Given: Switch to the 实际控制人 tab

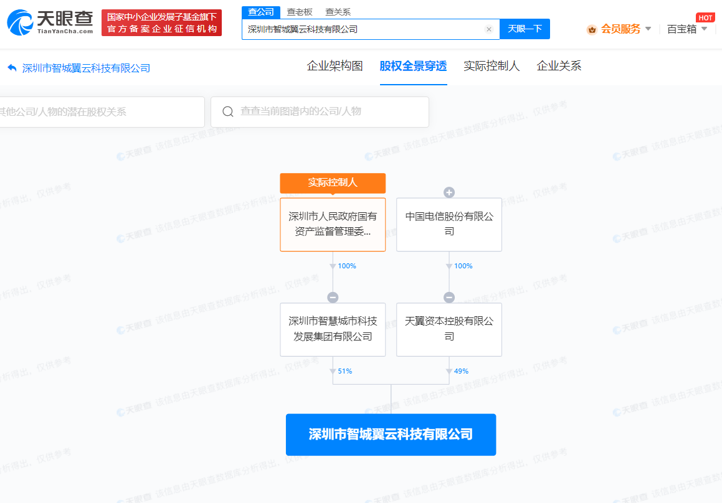Looking at the screenshot, I should (x=492, y=66).
